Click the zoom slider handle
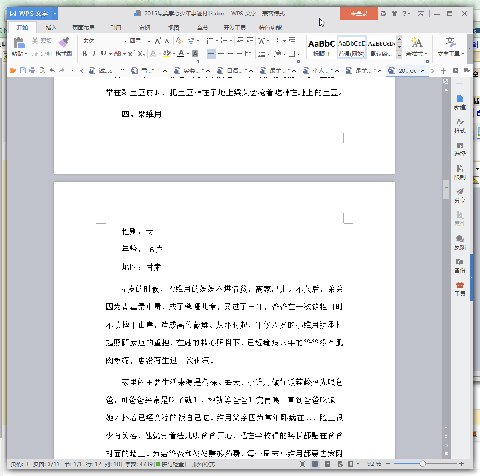480x476 pixels. click(x=423, y=464)
